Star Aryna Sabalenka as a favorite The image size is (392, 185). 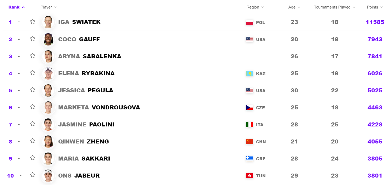[x=33, y=56]
